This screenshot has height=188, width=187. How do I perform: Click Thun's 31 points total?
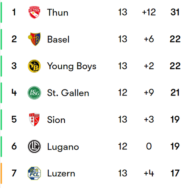point(175,12)
